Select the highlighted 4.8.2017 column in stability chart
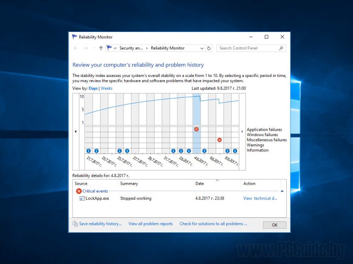The image size is (353, 264). pos(197,110)
